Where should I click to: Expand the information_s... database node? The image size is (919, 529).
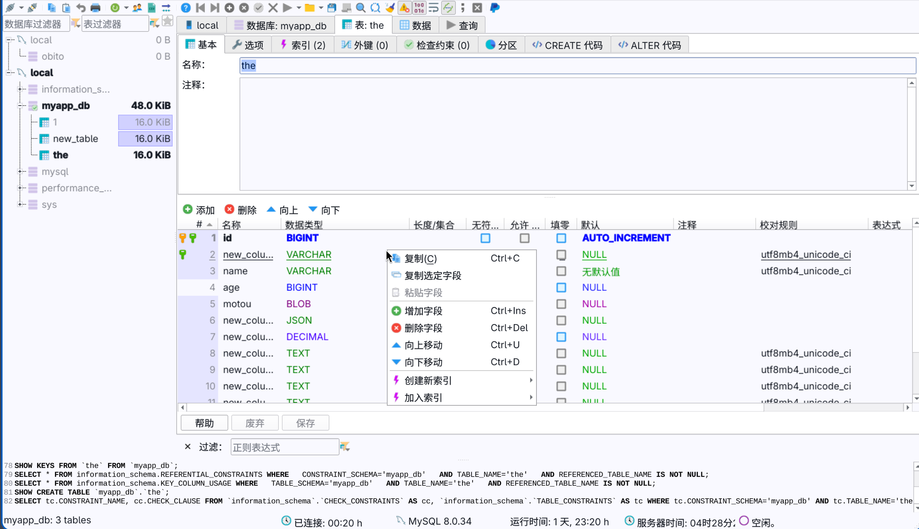tap(20, 89)
